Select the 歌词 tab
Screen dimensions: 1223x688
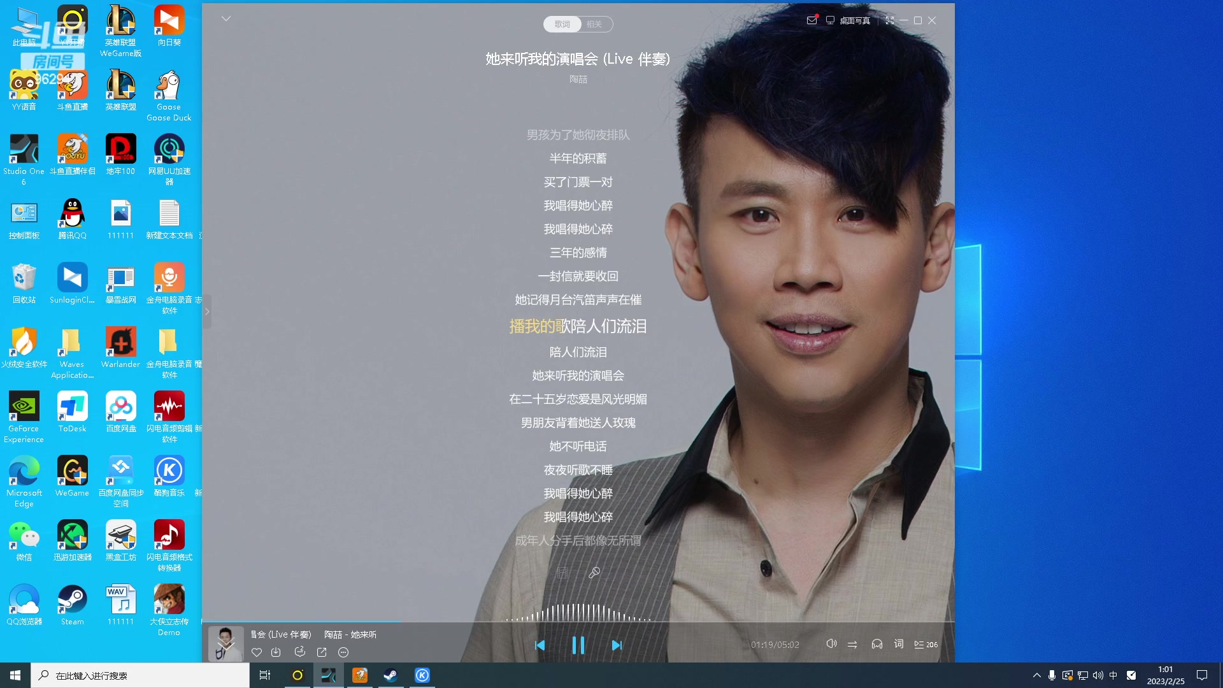pos(562,24)
